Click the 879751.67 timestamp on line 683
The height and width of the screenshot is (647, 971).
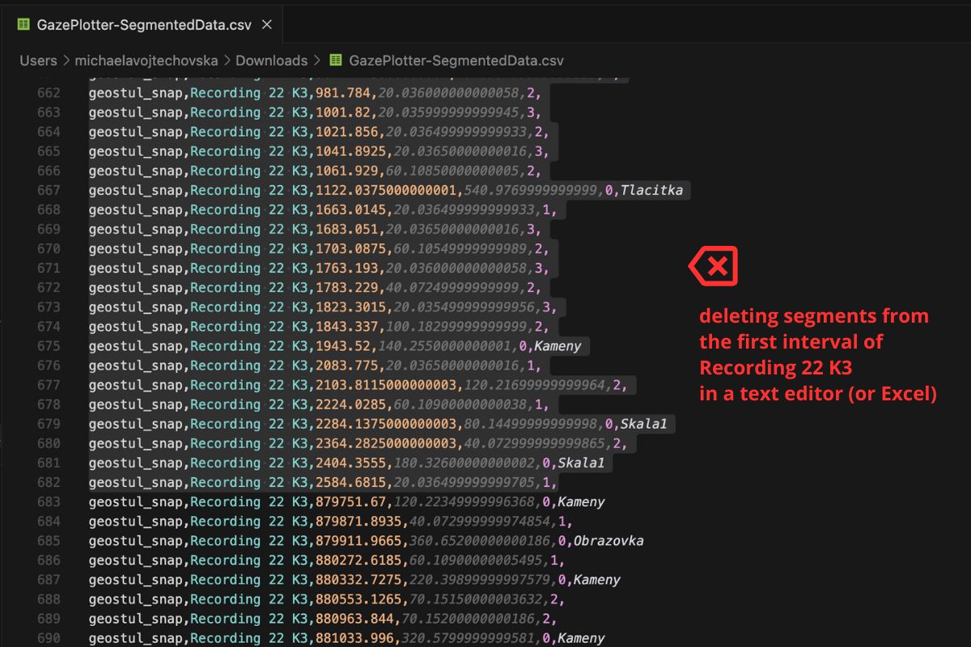[348, 502]
